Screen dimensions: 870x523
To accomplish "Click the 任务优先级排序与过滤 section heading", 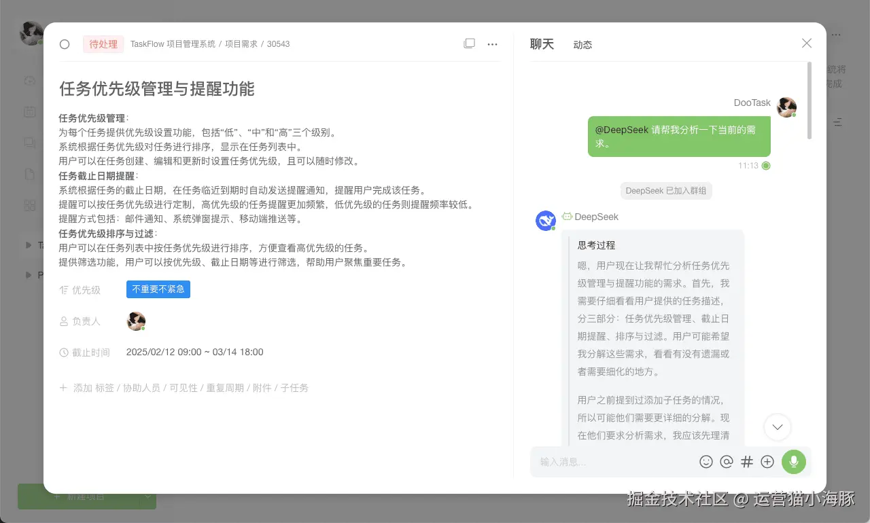I will coord(108,234).
